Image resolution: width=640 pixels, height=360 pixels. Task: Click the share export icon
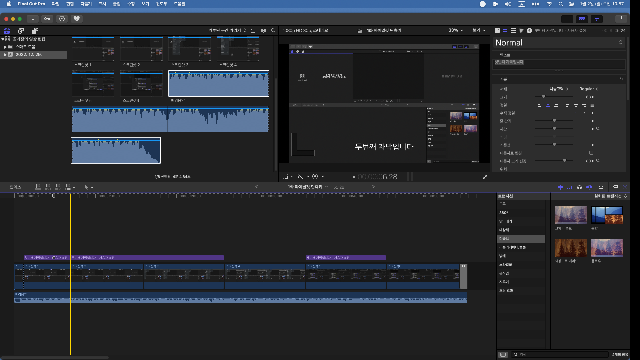click(621, 19)
